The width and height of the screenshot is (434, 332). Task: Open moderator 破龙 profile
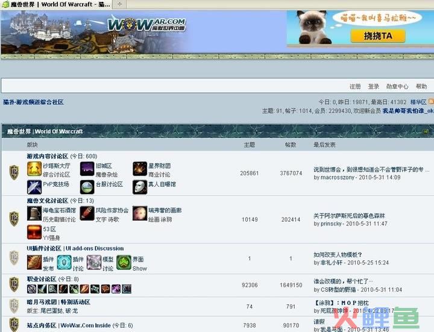[72, 311]
